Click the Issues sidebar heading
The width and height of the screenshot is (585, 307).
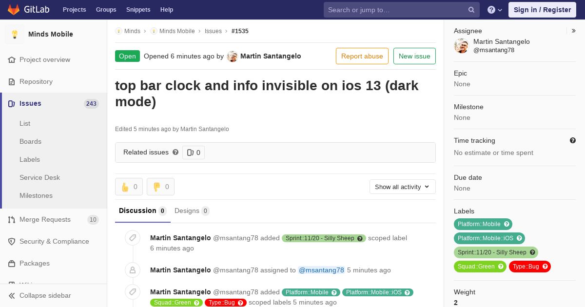[30, 103]
